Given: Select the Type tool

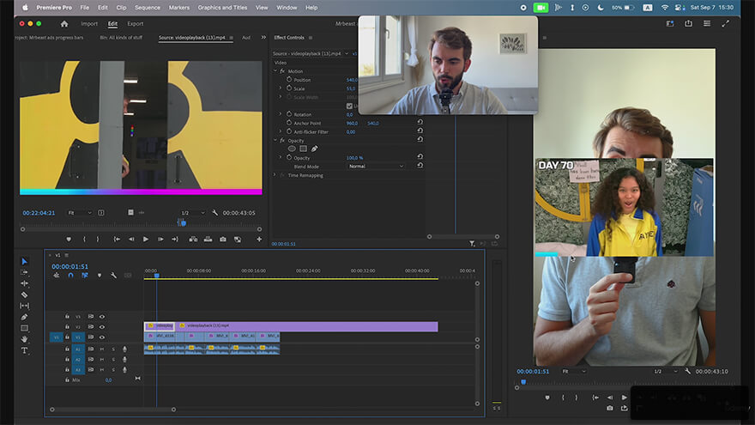Looking at the screenshot, I should pyautogui.click(x=24, y=351).
